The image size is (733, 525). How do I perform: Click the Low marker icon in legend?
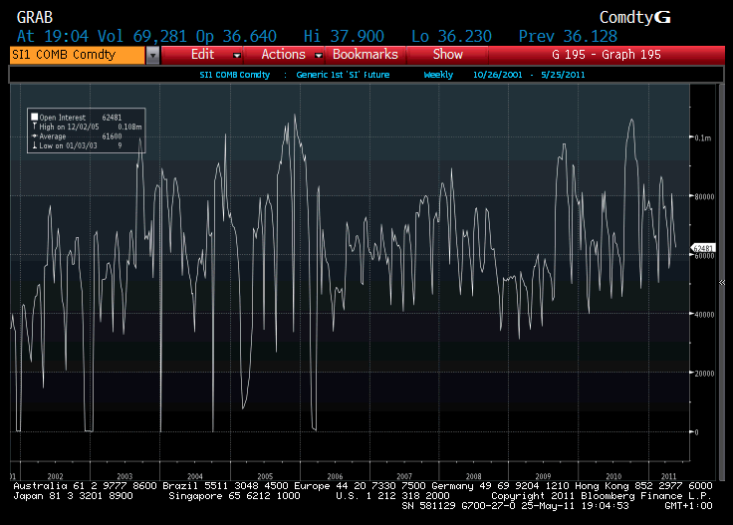35,146
